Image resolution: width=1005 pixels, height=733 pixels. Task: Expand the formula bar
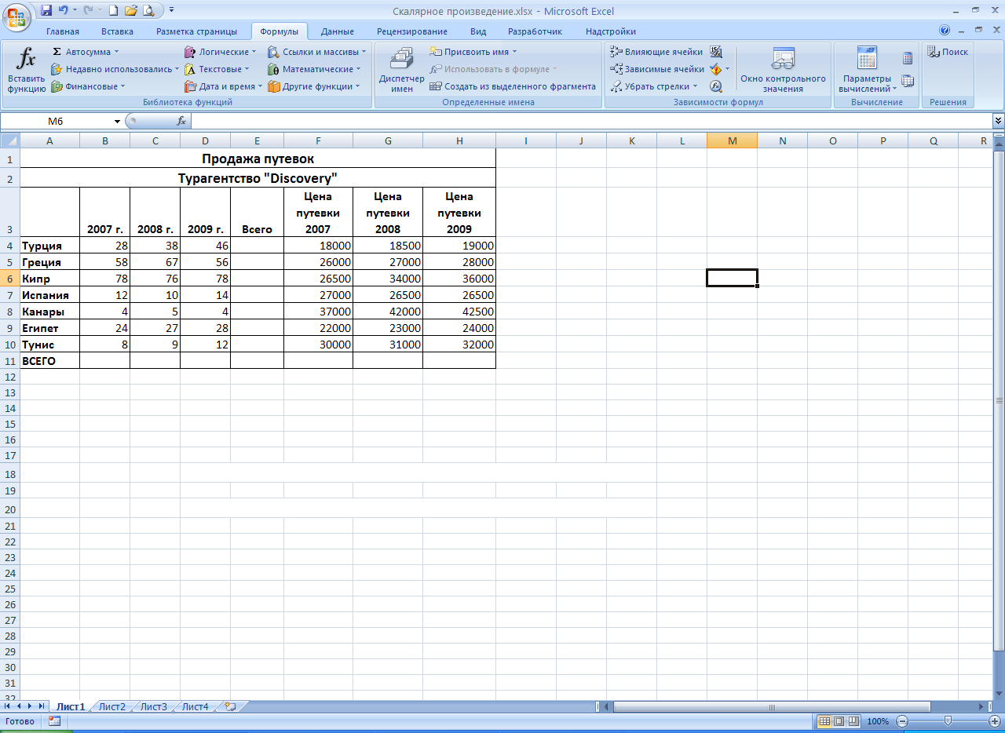(998, 121)
